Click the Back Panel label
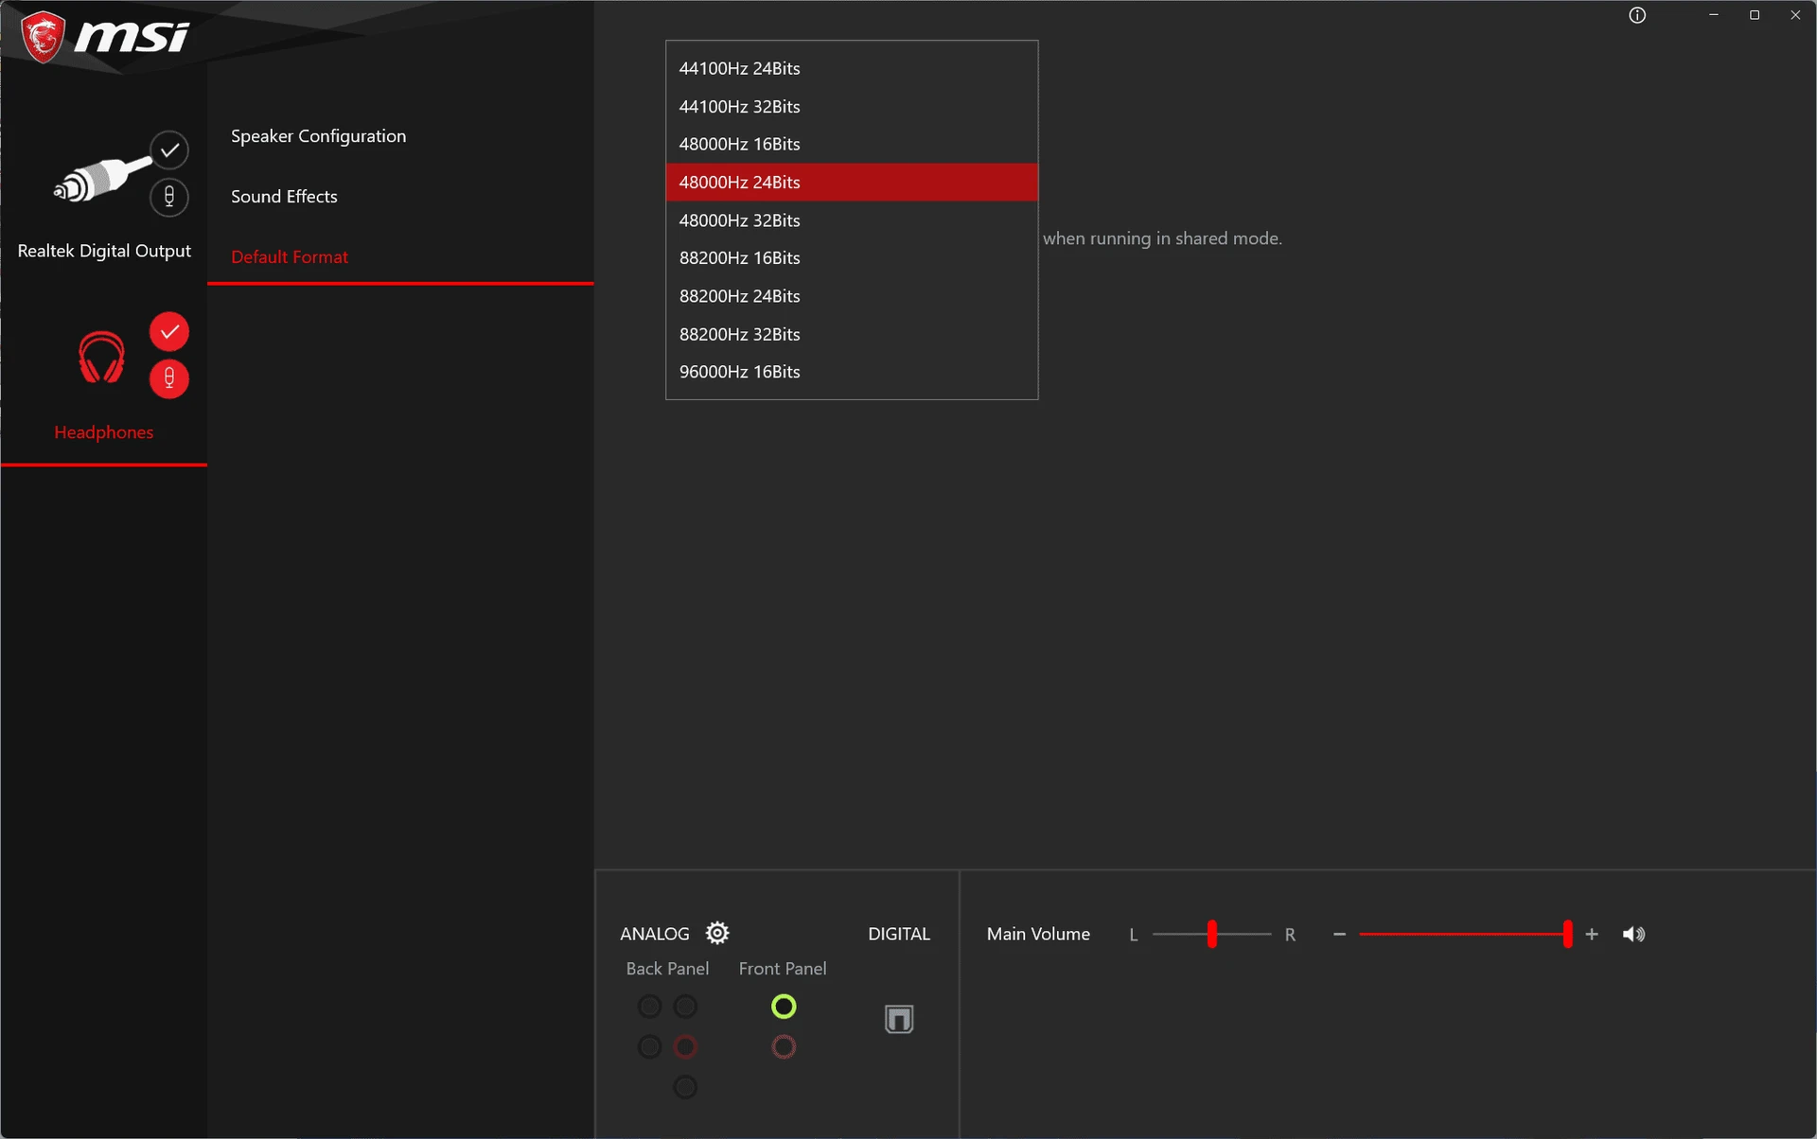 (x=667, y=969)
